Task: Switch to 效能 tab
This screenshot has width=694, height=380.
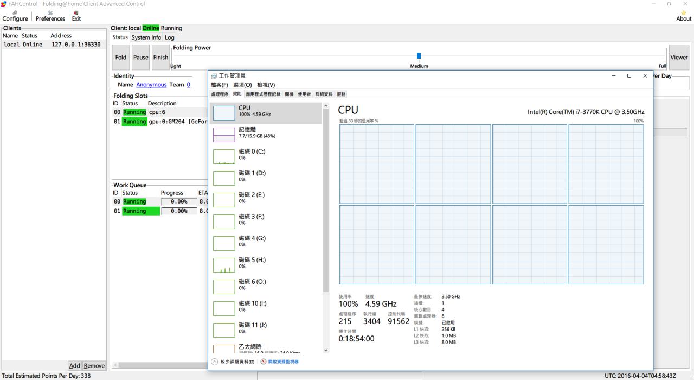Action: point(237,94)
